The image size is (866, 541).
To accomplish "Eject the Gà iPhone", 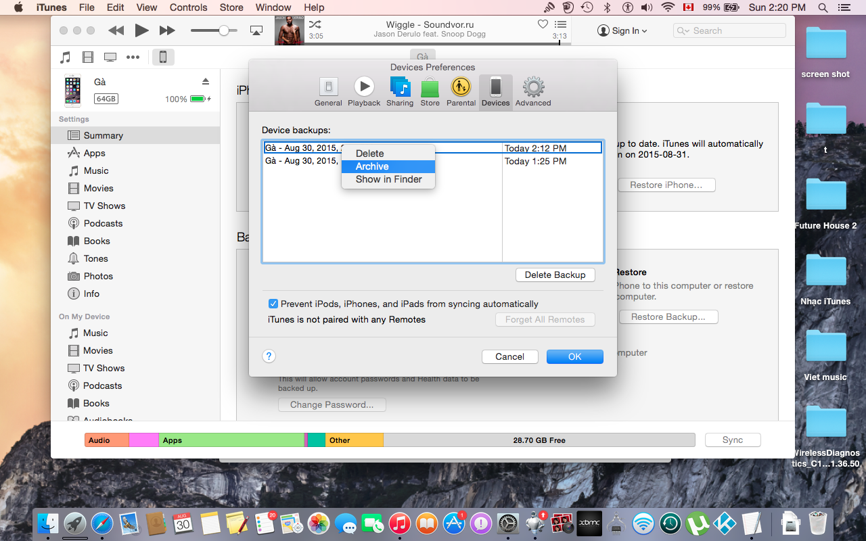I will (x=206, y=82).
